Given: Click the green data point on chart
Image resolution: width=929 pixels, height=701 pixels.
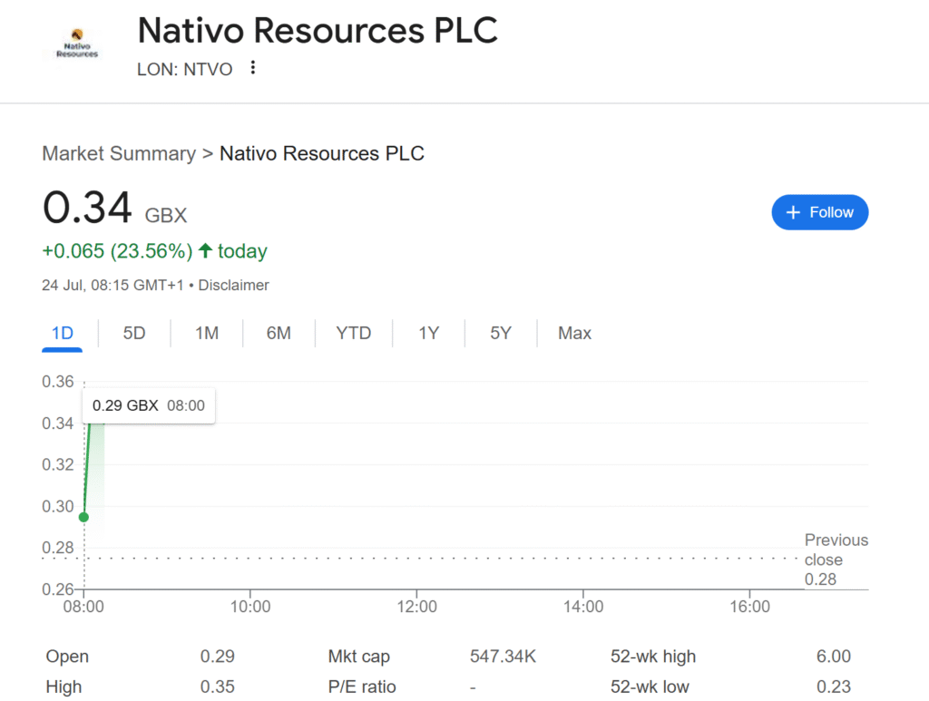Looking at the screenshot, I should coord(84,517).
